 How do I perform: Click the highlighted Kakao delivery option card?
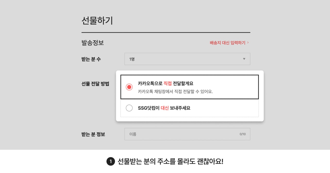tap(189, 87)
